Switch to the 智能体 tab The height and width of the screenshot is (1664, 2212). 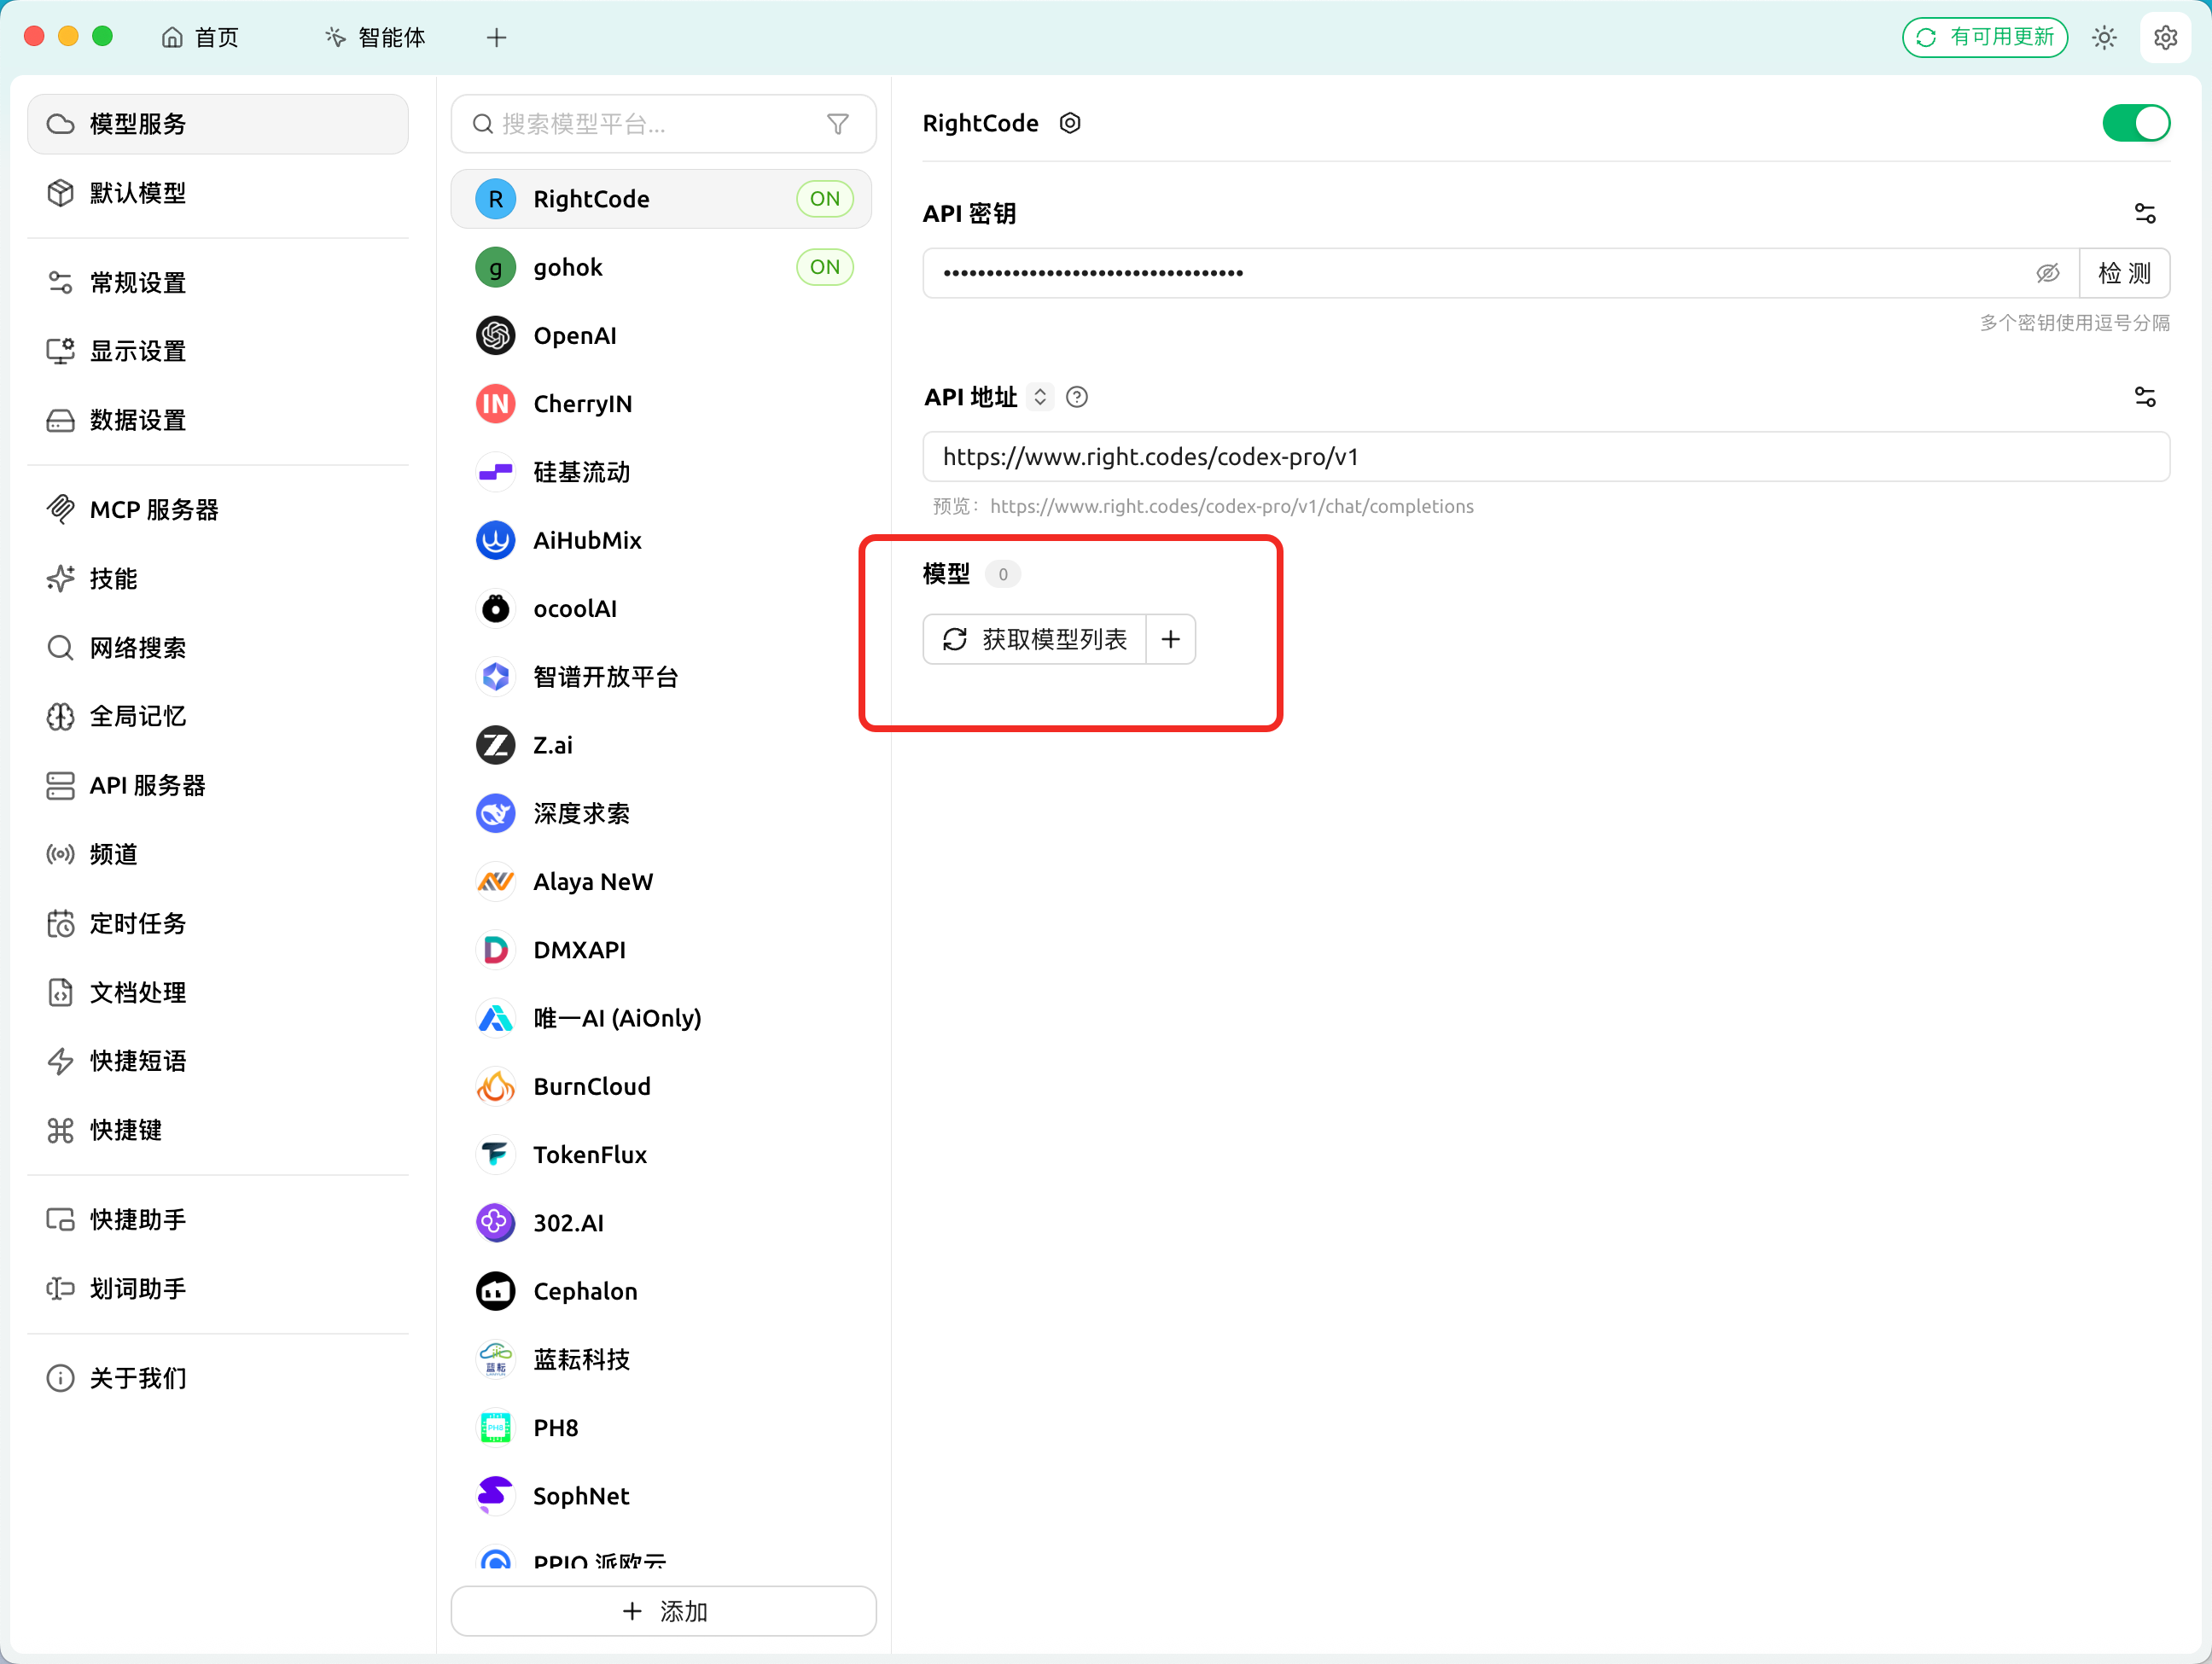tap(376, 38)
